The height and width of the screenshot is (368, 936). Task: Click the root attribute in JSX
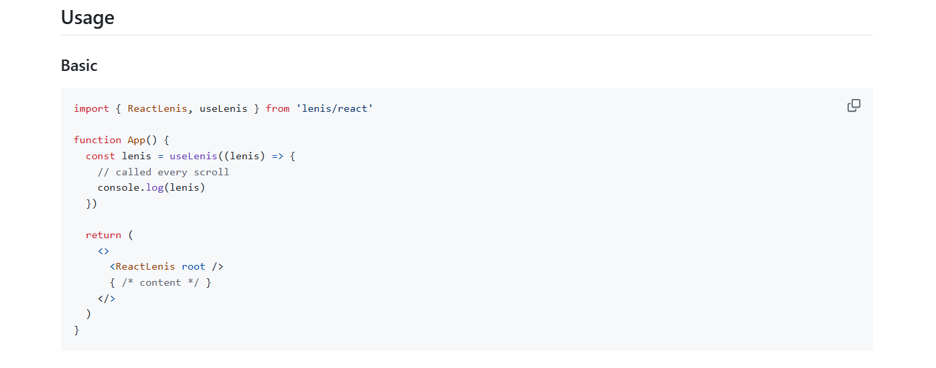tap(194, 266)
